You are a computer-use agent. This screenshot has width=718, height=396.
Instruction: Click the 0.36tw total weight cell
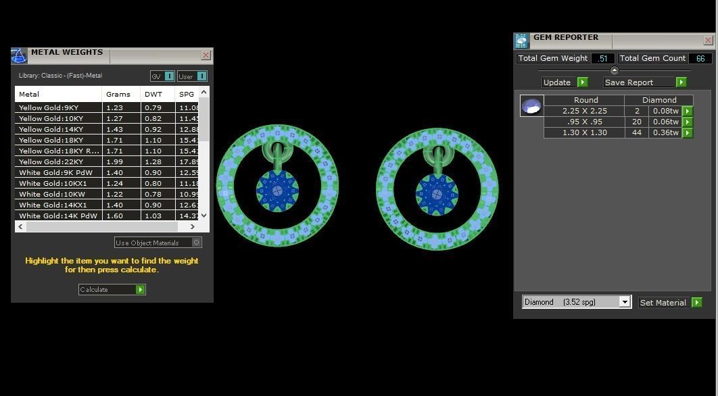pyautogui.click(x=665, y=132)
